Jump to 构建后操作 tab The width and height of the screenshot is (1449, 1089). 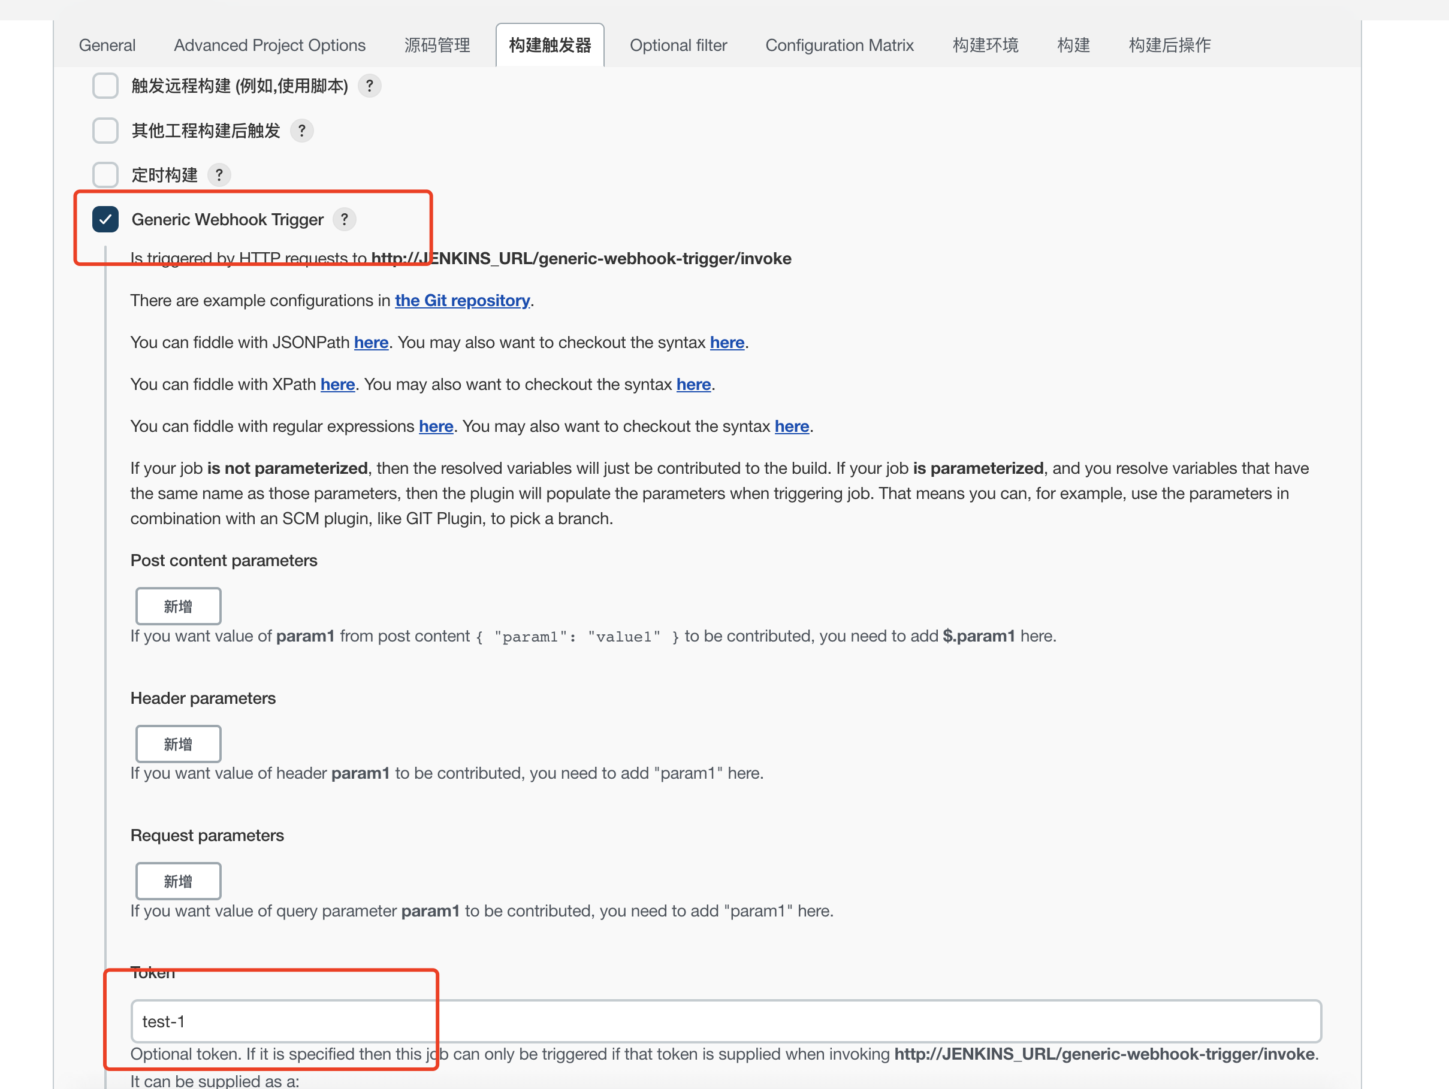point(1169,45)
